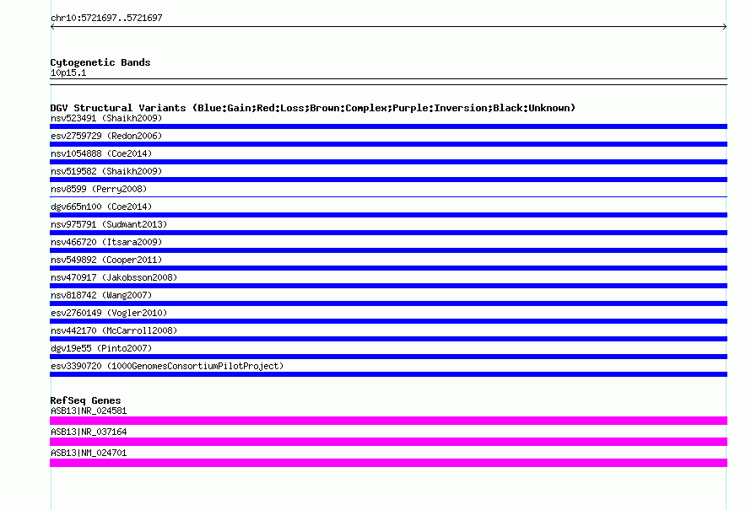
Task: Open variant nsv1054888 (Coe2014) label
Action: [x=101, y=153]
